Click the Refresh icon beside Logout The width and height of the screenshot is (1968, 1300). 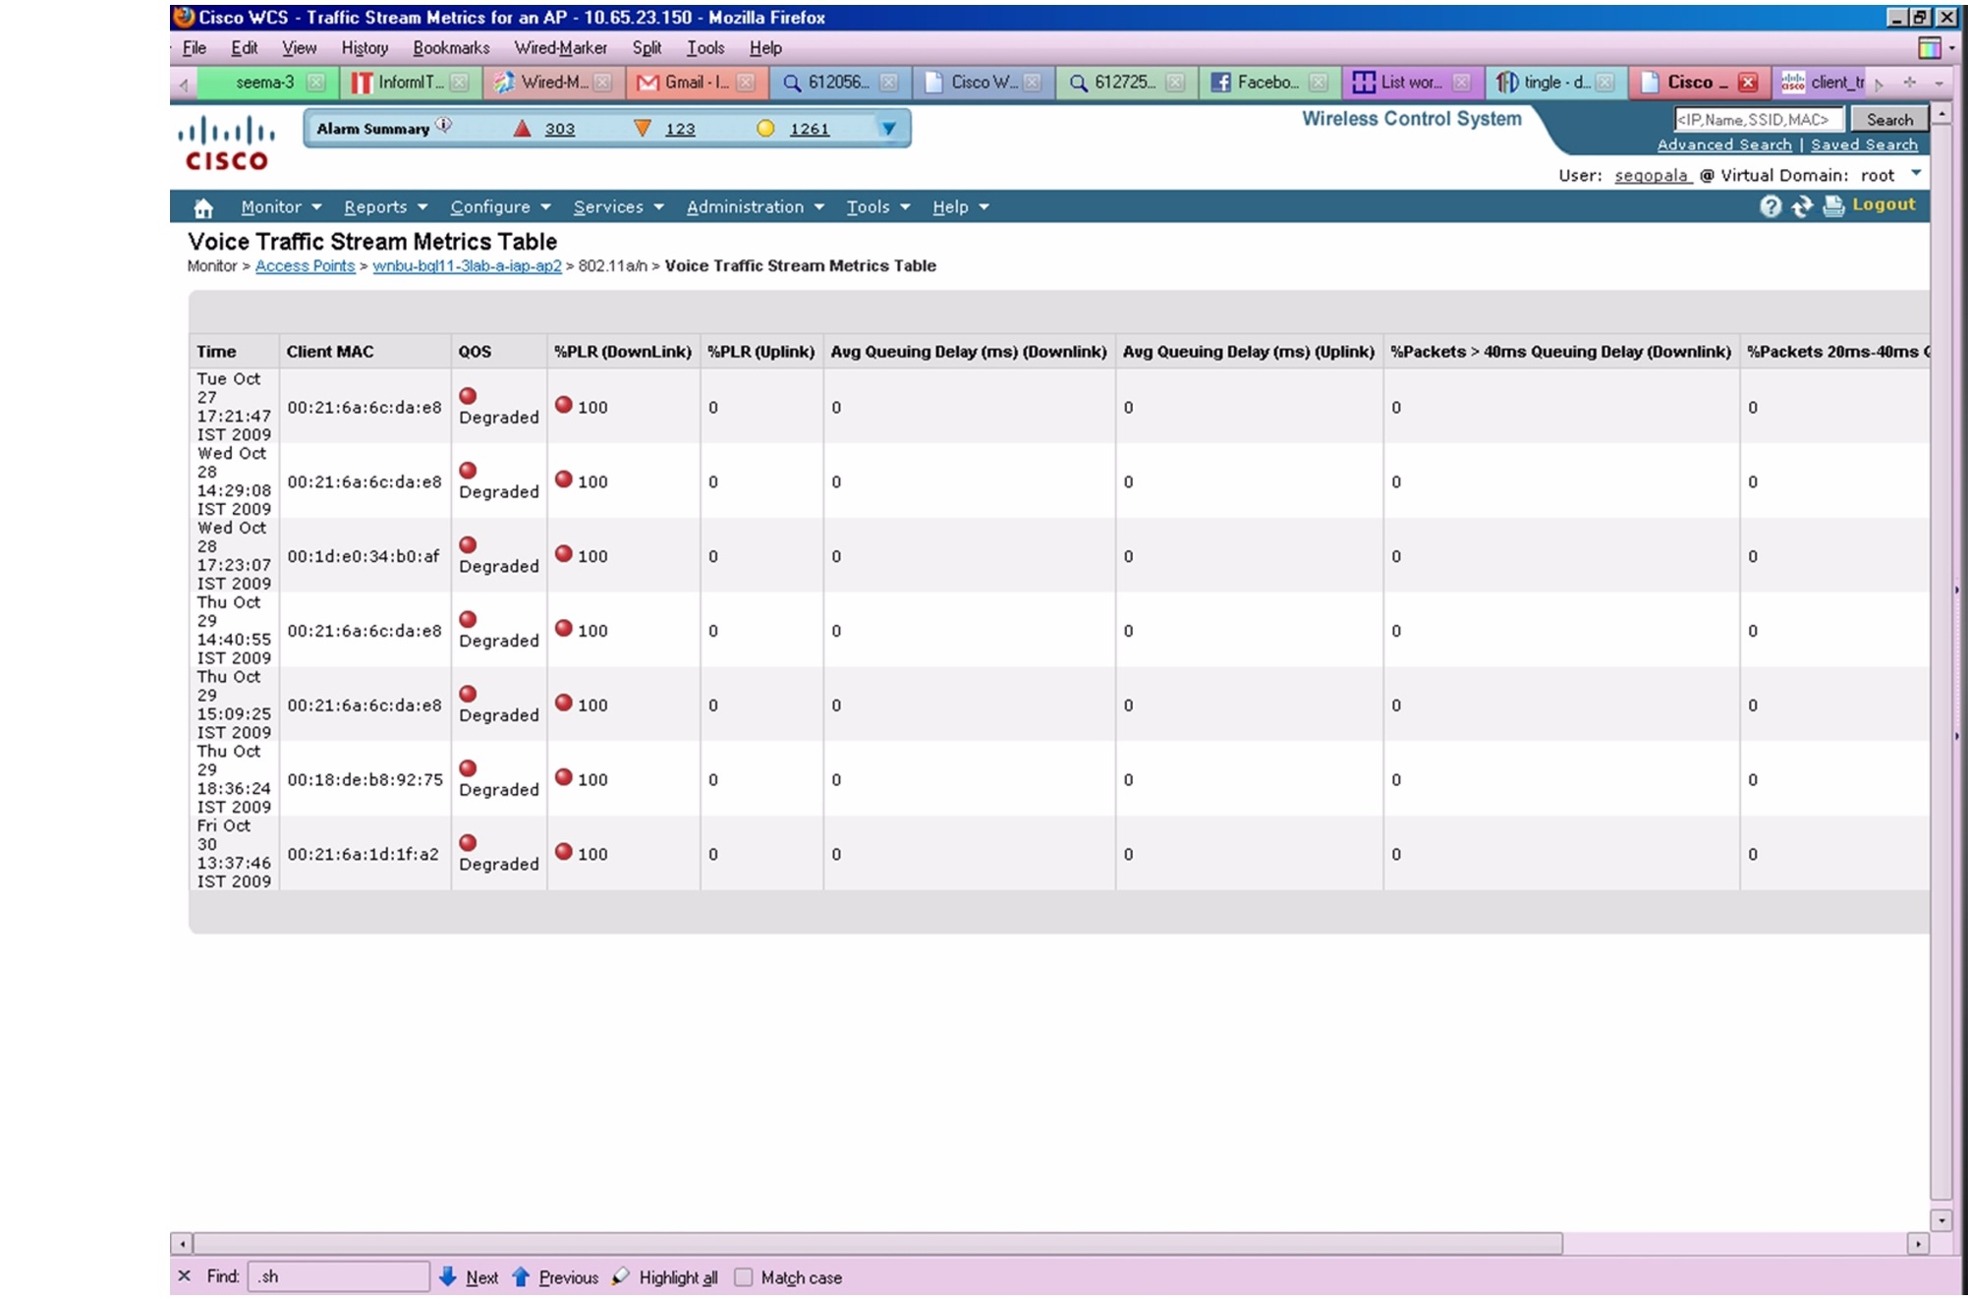coord(1802,206)
